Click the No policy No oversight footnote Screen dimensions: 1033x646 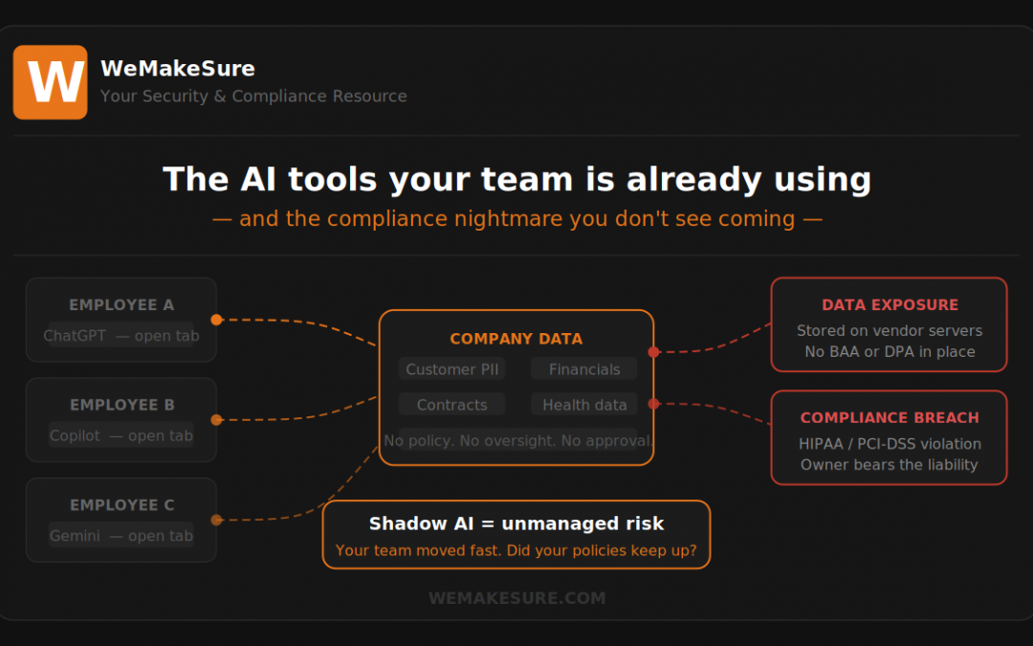[x=516, y=440]
